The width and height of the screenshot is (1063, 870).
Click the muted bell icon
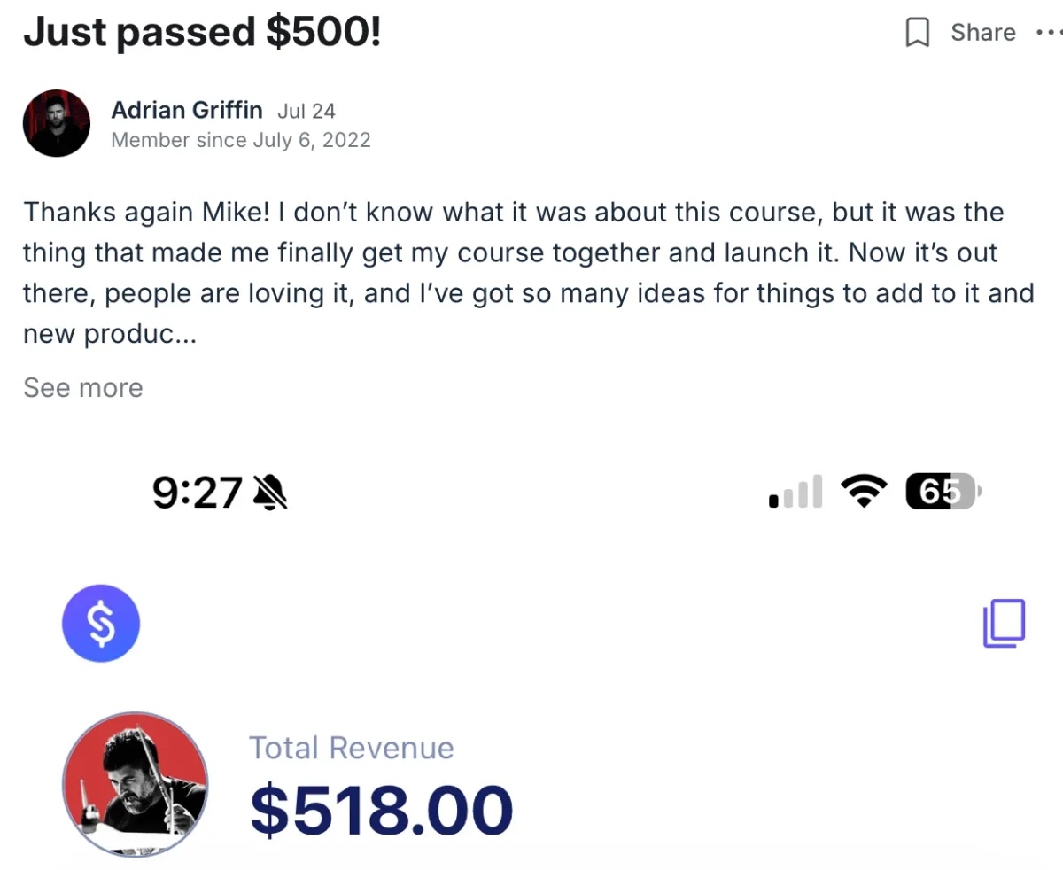pos(270,492)
